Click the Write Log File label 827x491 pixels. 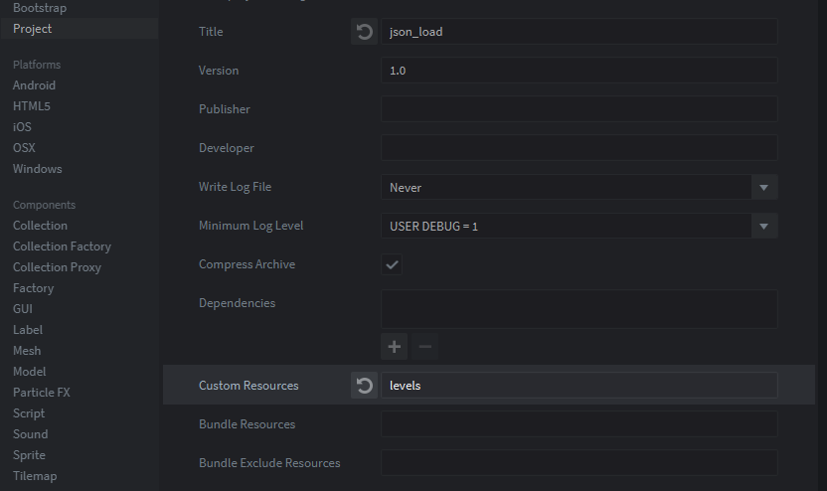[x=235, y=187]
